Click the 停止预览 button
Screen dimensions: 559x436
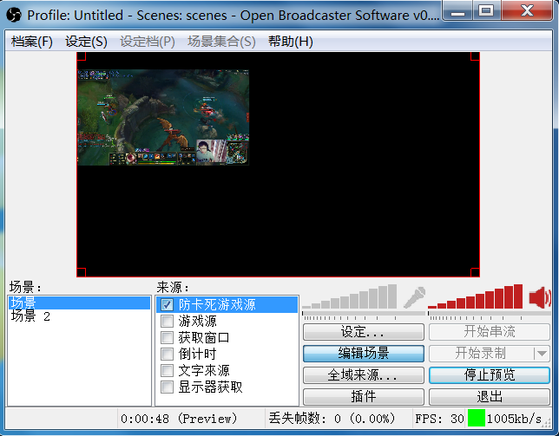point(490,375)
